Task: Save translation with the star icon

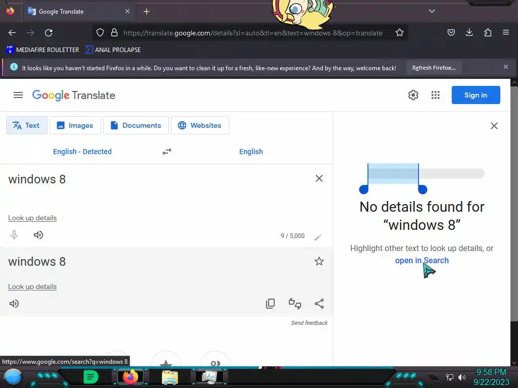Action: pos(319,261)
